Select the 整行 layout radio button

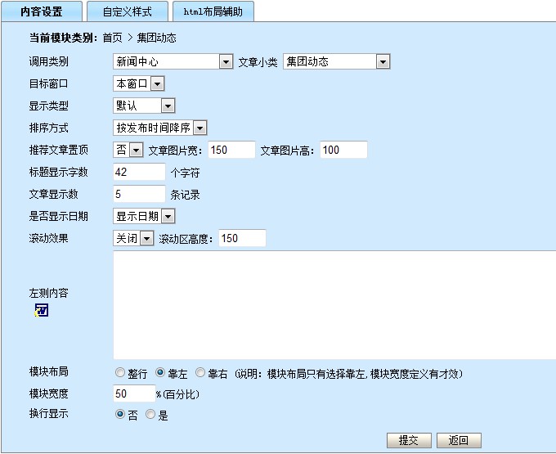(x=121, y=373)
